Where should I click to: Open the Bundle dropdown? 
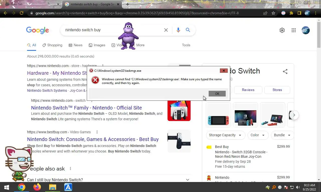coord(282,135)
